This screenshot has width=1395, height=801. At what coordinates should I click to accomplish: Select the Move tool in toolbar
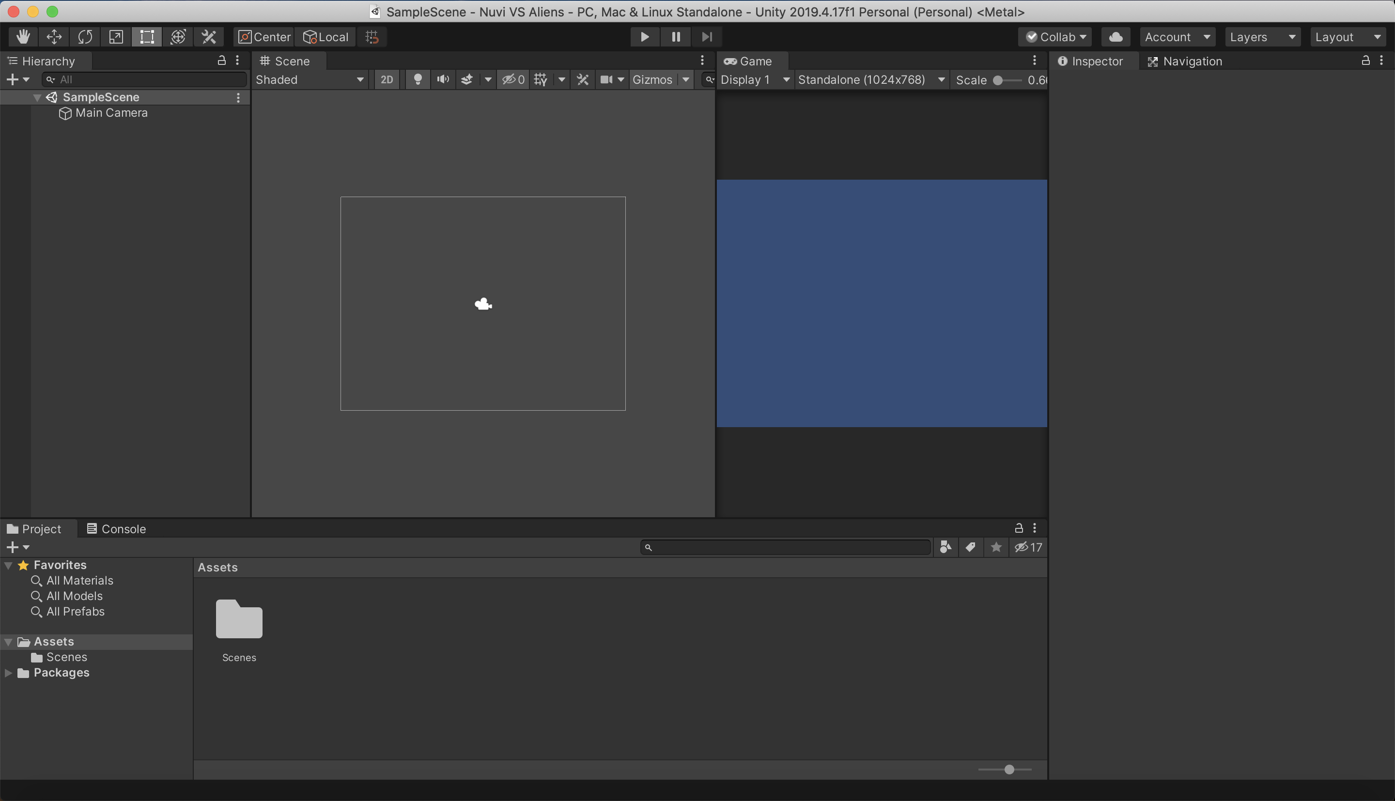click(54, 36)
